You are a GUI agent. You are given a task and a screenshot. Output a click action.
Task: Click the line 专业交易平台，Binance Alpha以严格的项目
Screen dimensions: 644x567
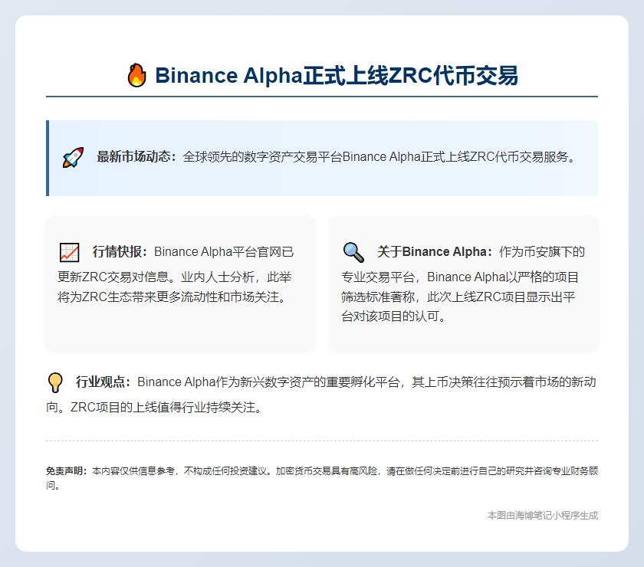pyautogui.click(x=460, y=277)
